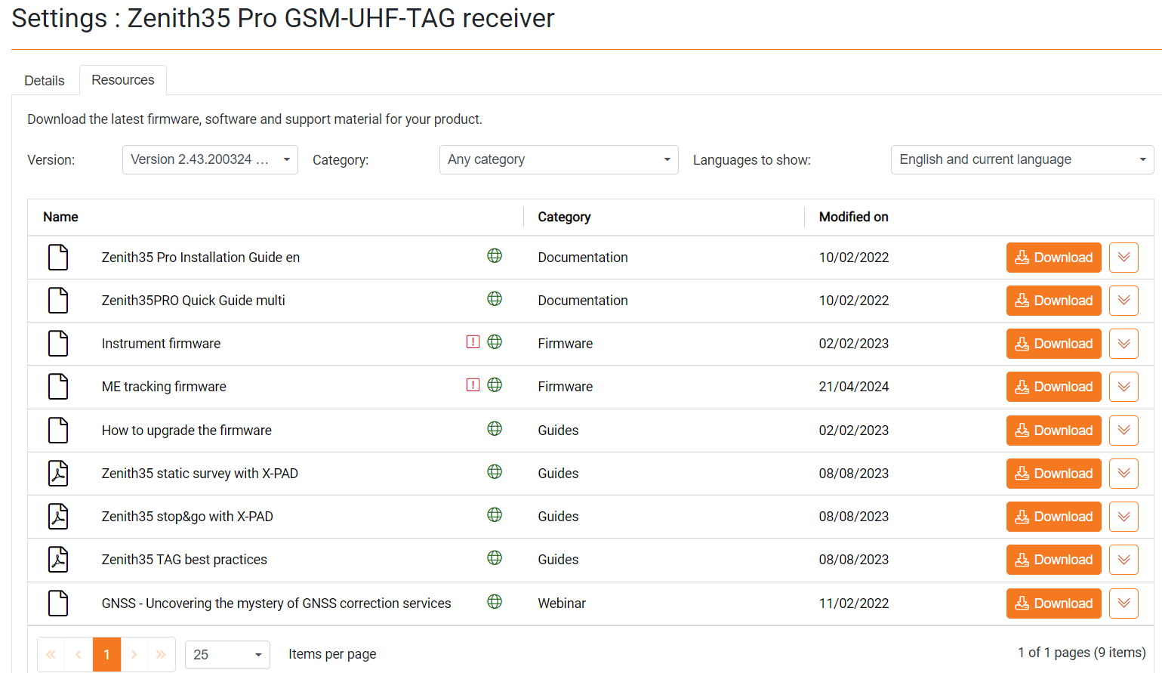This screenshot has height=673, width=1162.
Task: Click PDF icon for Zenith35 TAG best practices
Action: pos(58,560)
